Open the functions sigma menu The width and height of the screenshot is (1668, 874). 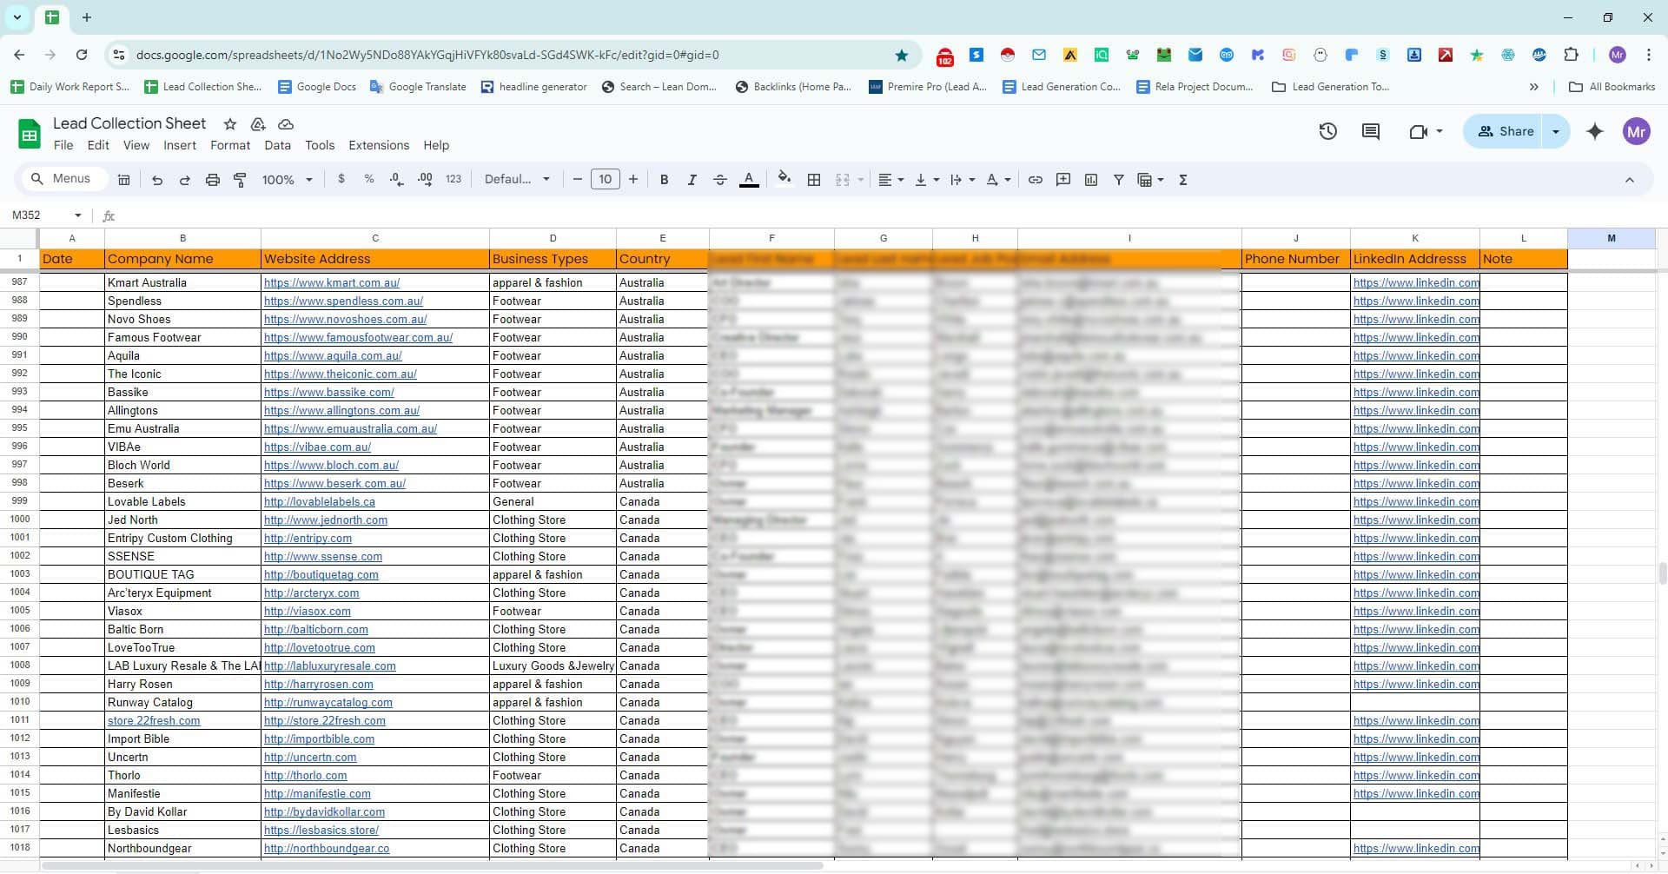(x=1183, y=180)
